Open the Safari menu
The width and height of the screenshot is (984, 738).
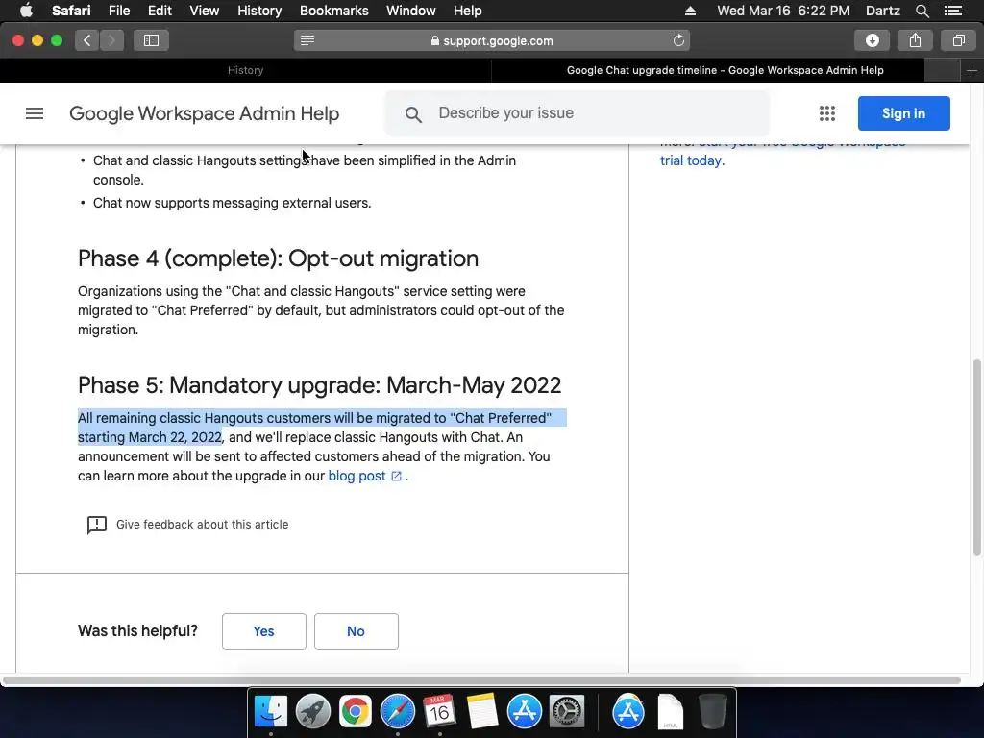(71, 11)
